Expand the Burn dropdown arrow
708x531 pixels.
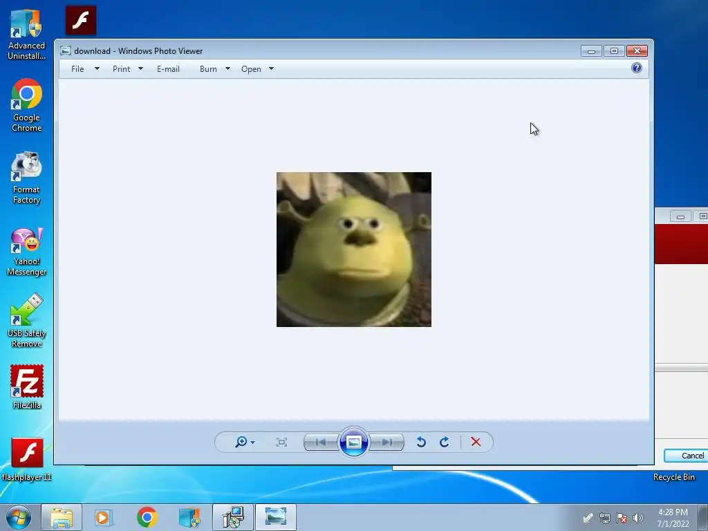227,68
